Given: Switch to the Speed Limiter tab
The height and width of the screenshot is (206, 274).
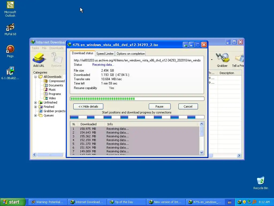Looking at the screenshot, I should 105,54.
